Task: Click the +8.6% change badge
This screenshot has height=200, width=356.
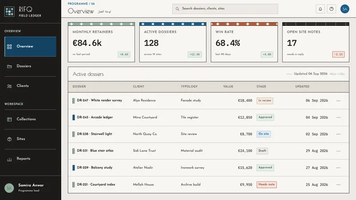Action: pos(124,54)
